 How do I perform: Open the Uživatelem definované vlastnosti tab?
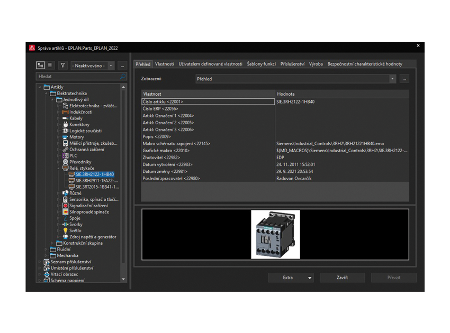pyautogui.click(x=210, y=64)
